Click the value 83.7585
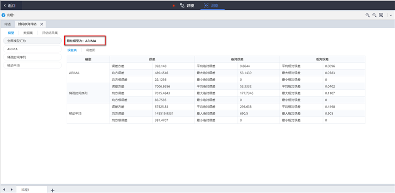 tap(161, 100)
